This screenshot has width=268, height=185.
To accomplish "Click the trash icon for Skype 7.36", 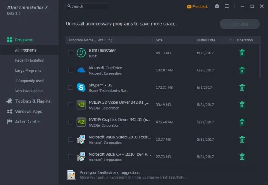I will pyautogui.click(x=242, y=88).
